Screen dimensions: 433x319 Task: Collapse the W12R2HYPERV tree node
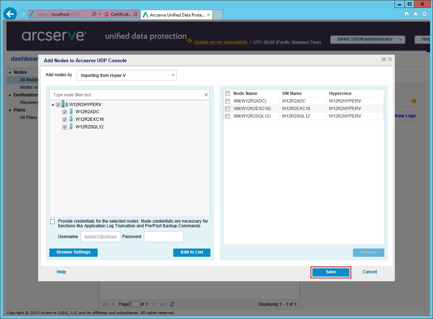click(53, 105)
